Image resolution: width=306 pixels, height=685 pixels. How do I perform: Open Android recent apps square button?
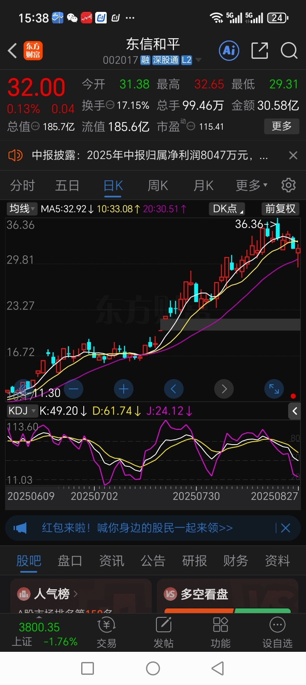(88, 668)
